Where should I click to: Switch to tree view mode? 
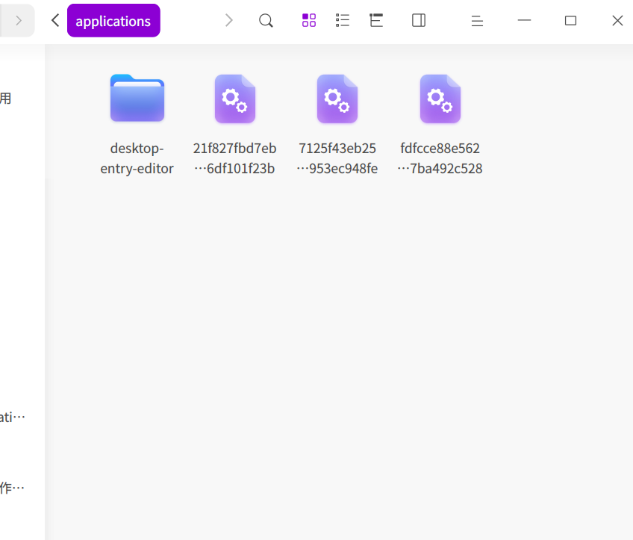pos(376,20)
